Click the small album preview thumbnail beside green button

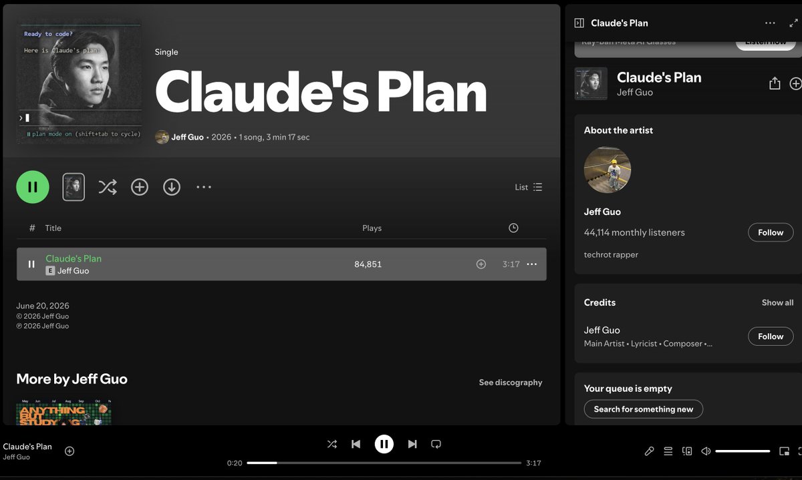click(74, 187)
